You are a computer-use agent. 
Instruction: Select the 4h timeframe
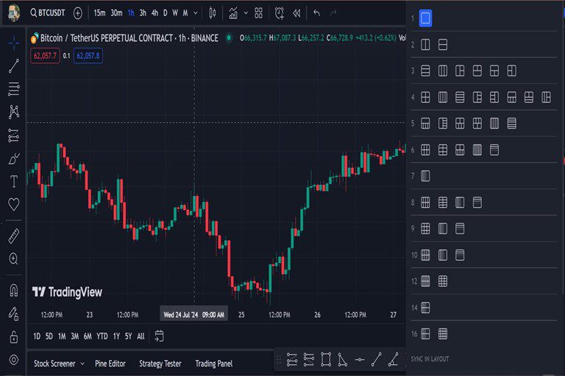[154, 13]
